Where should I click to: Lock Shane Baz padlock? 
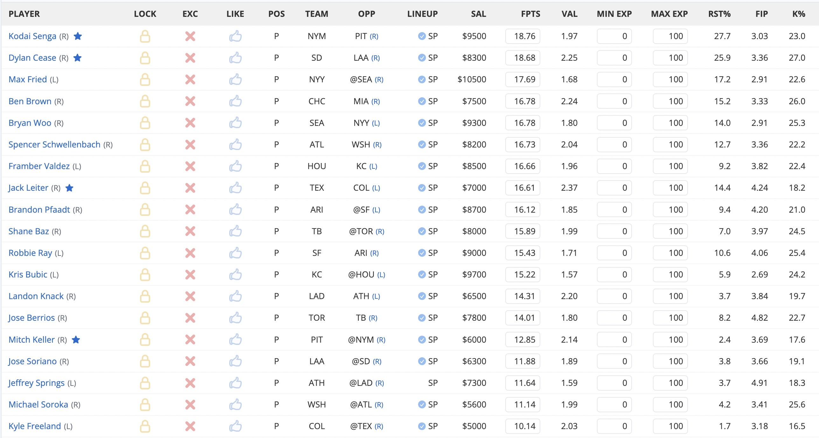coord(145,231)
